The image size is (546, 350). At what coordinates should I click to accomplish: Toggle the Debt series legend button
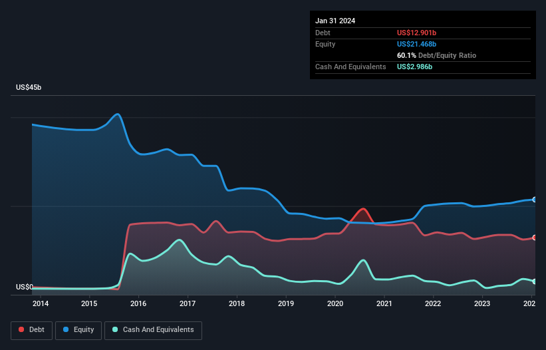pyautogui.click(x=31, y=330)
